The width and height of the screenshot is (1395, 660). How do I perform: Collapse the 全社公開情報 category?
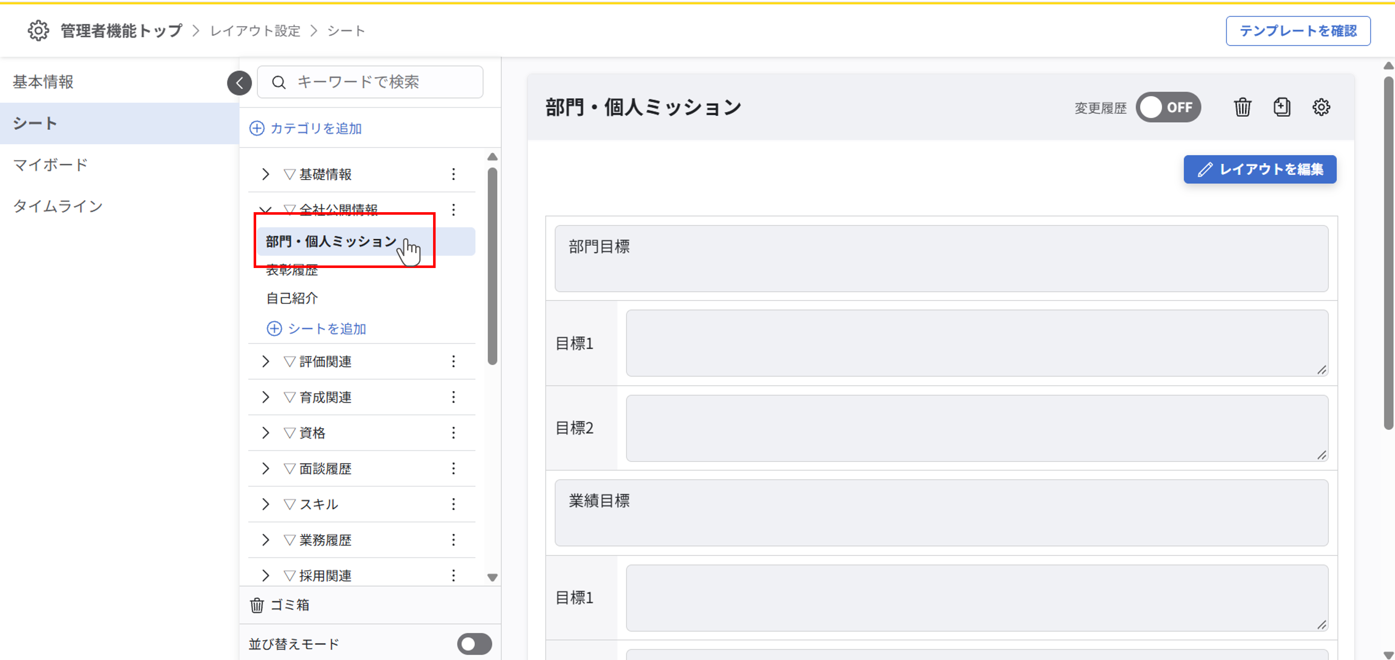(265, 209)
